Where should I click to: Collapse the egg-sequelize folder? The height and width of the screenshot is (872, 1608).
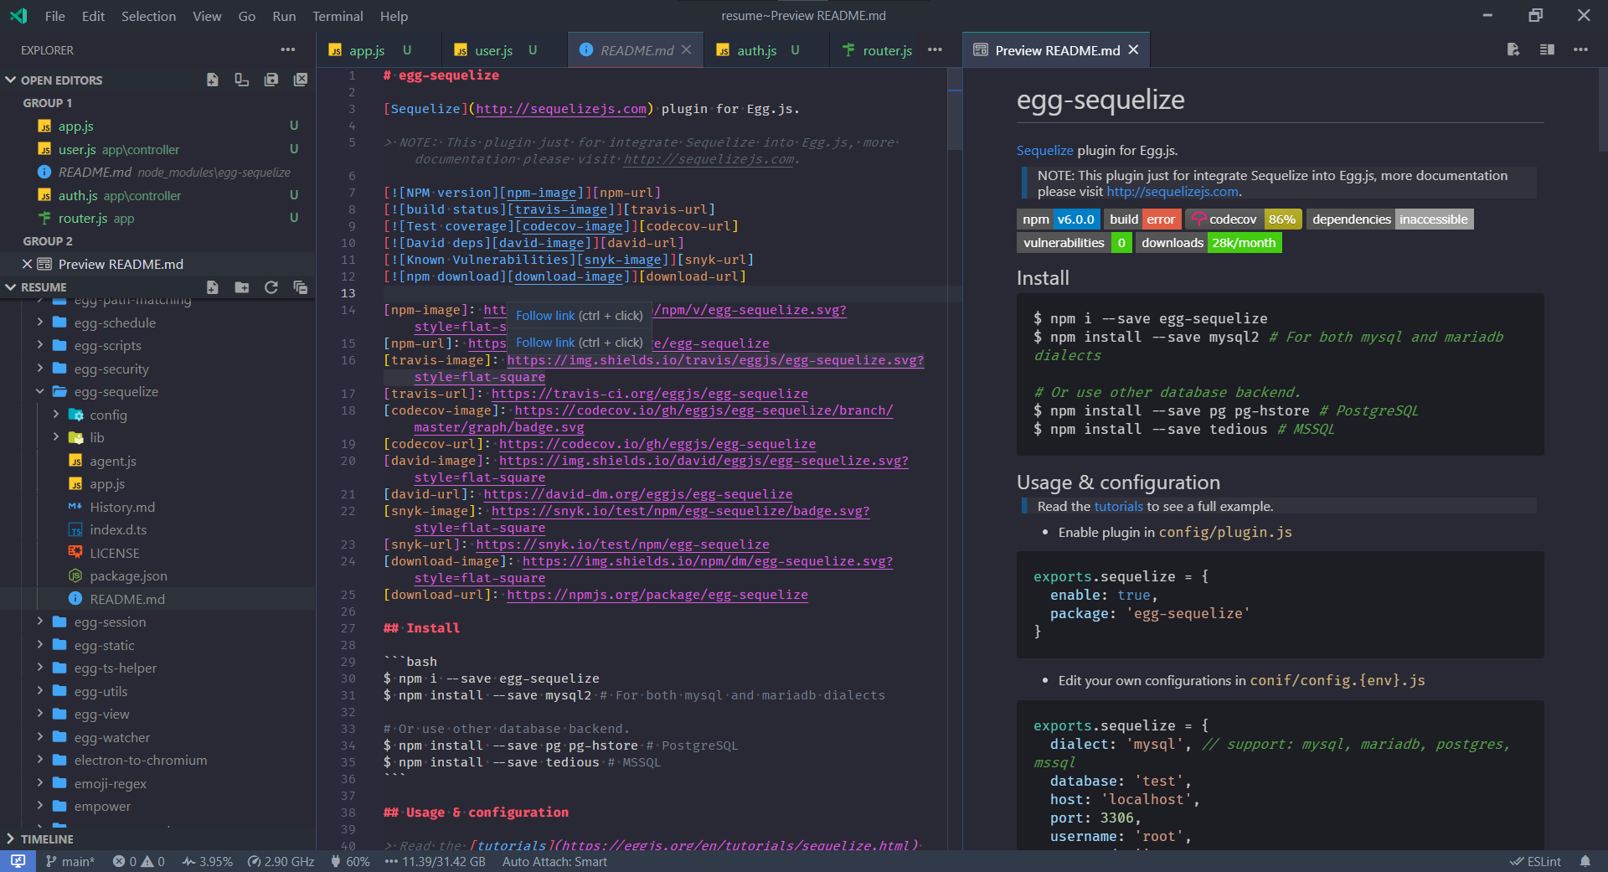[40, 391]
